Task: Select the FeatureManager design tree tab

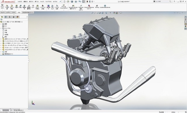Action: click(2, 17)
